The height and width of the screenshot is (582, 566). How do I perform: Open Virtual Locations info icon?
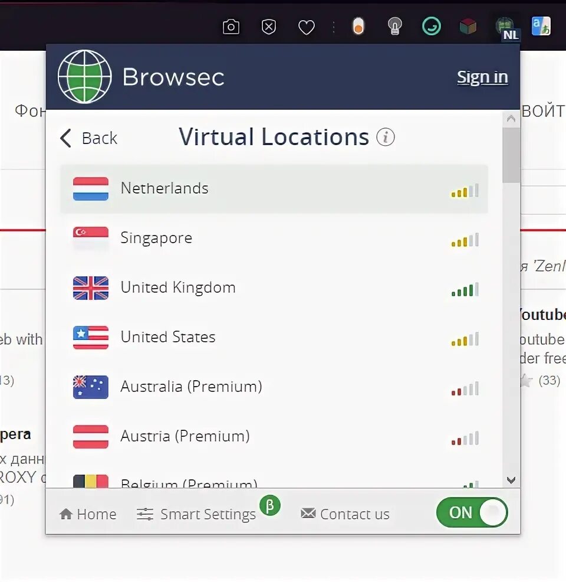coord(386,137)
